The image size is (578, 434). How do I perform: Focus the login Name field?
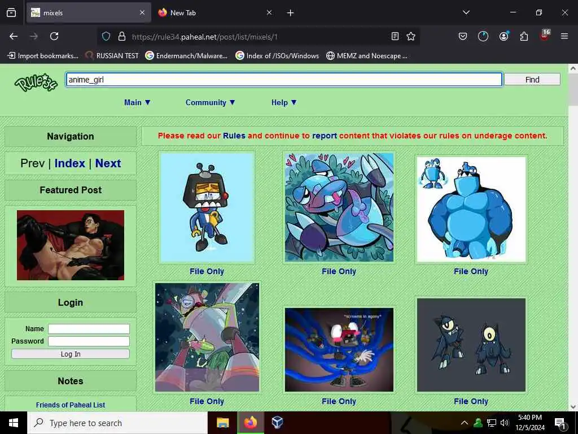[89, 329]
